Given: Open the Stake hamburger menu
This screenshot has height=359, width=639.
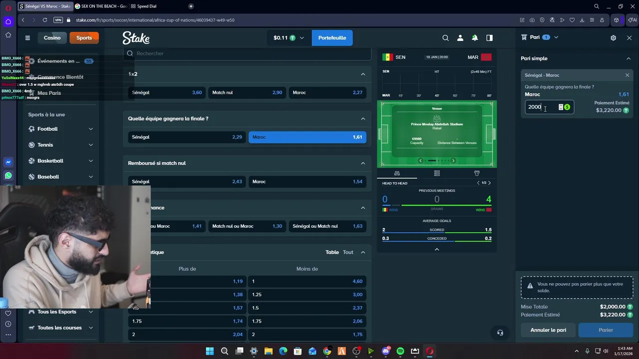Looking at the screenshot, I should (27, 38).
